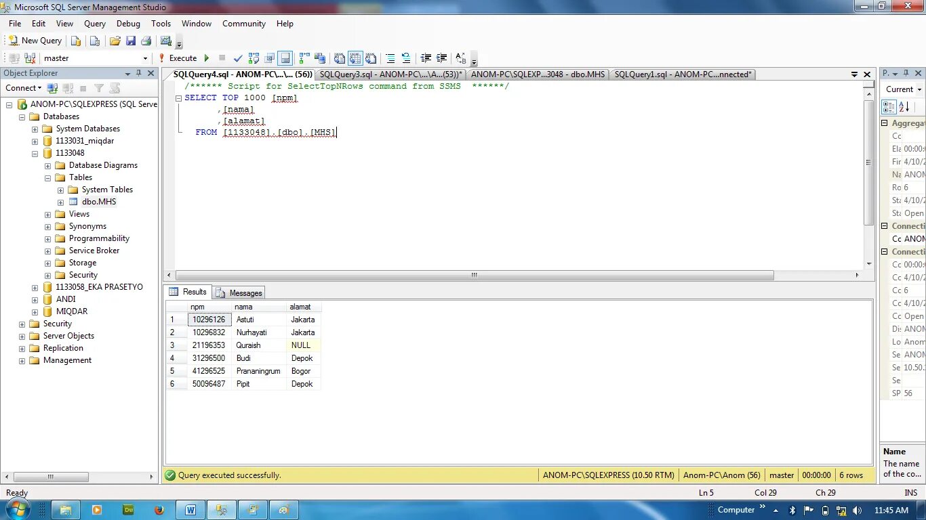Pin the Object Explorer panel
This screenshot has height=520, width=926.
(x=139, y=73)
